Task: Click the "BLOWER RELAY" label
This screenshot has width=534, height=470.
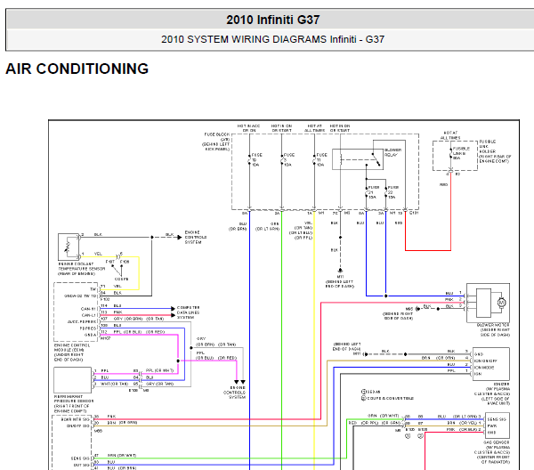Action: click(392, 152)
